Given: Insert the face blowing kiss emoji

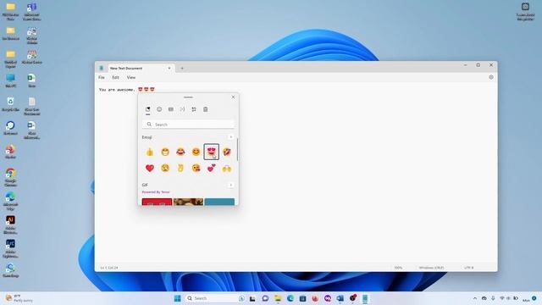Looking at the screenshot, I should coord(196,169).
